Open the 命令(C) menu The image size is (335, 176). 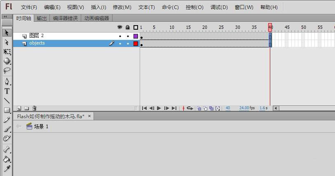pos(170,7)
